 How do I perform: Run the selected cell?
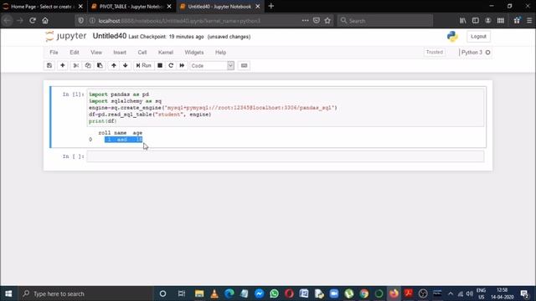click(143, 65)
